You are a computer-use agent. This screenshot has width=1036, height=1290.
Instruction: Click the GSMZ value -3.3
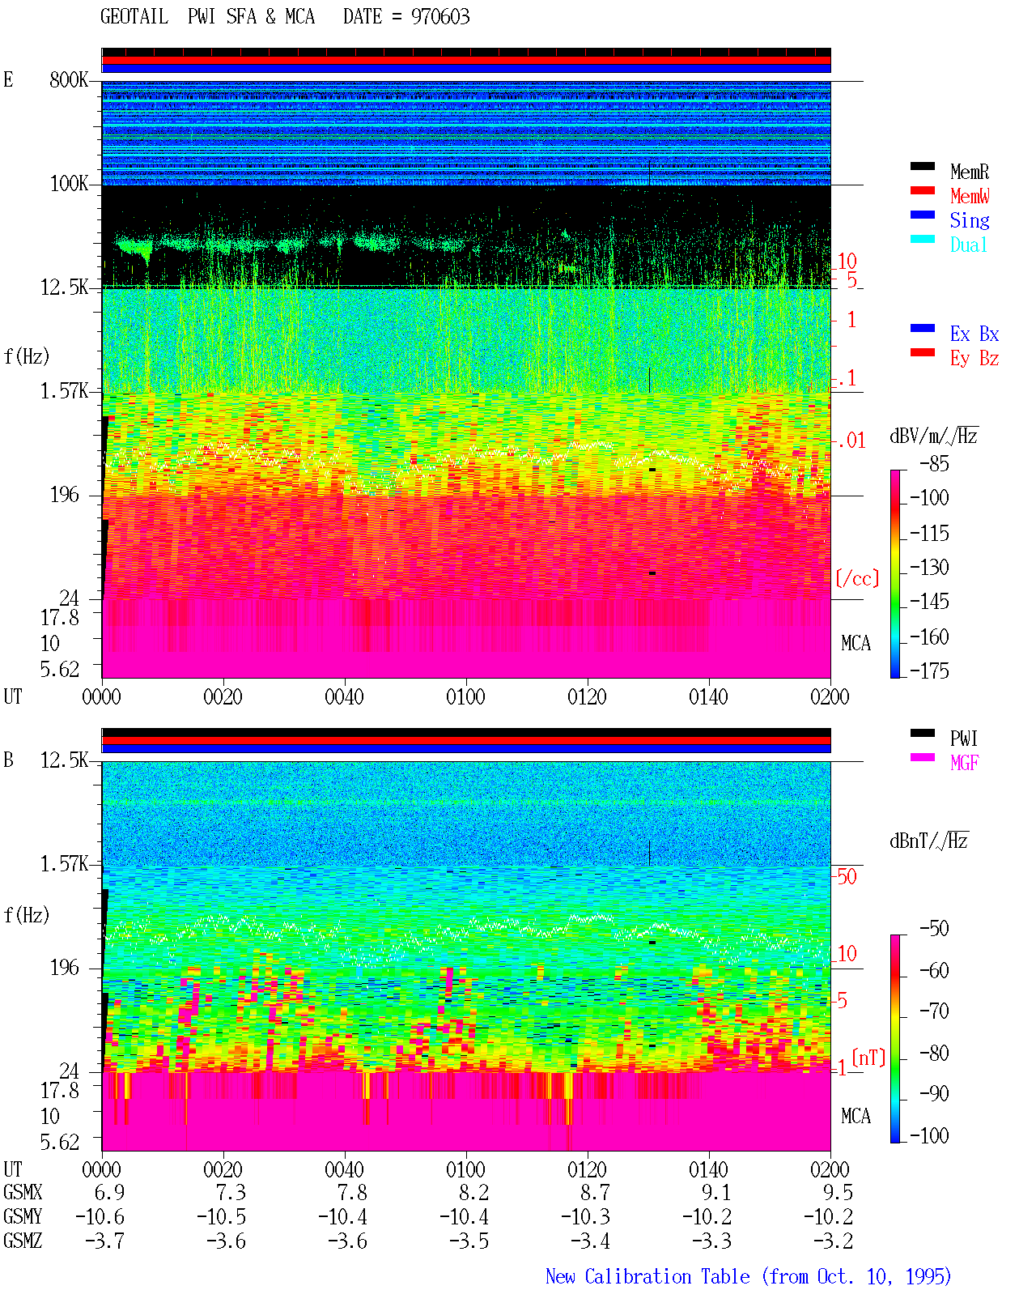coord(712,1241)
